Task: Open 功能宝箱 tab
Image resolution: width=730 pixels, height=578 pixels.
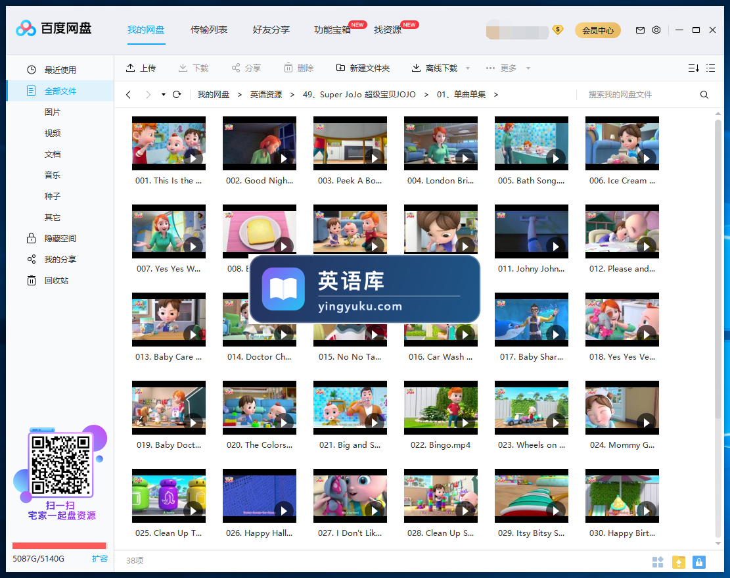Action: pos(332,30)
